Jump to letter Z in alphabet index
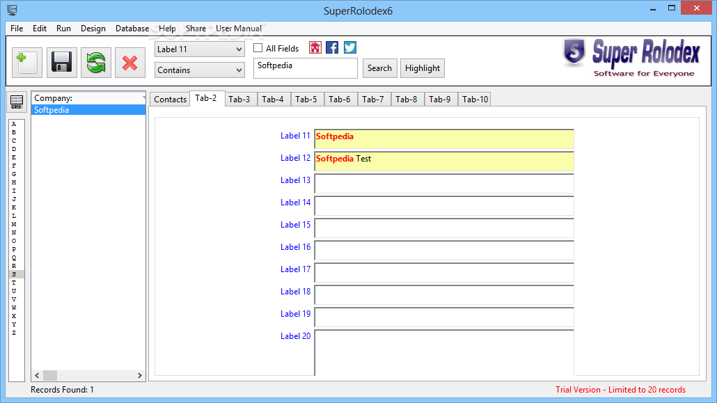Screen dimensions: 717x403 (14, 333)
